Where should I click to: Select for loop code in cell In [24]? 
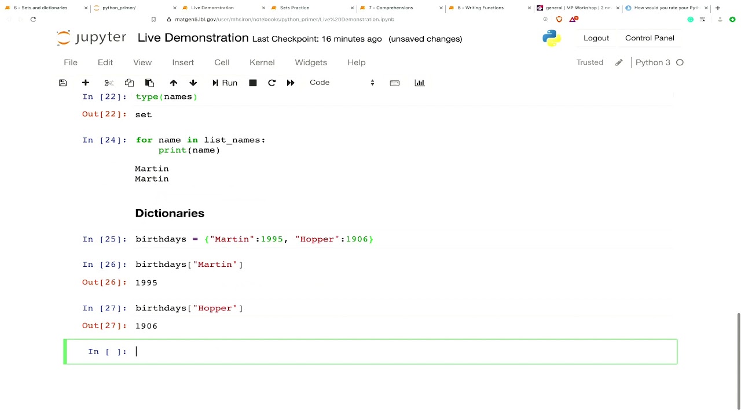pos(200,144)
